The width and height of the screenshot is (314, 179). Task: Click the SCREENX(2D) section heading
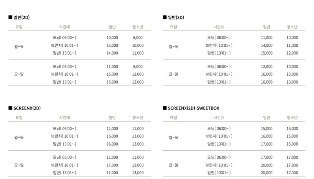point(27,108)
